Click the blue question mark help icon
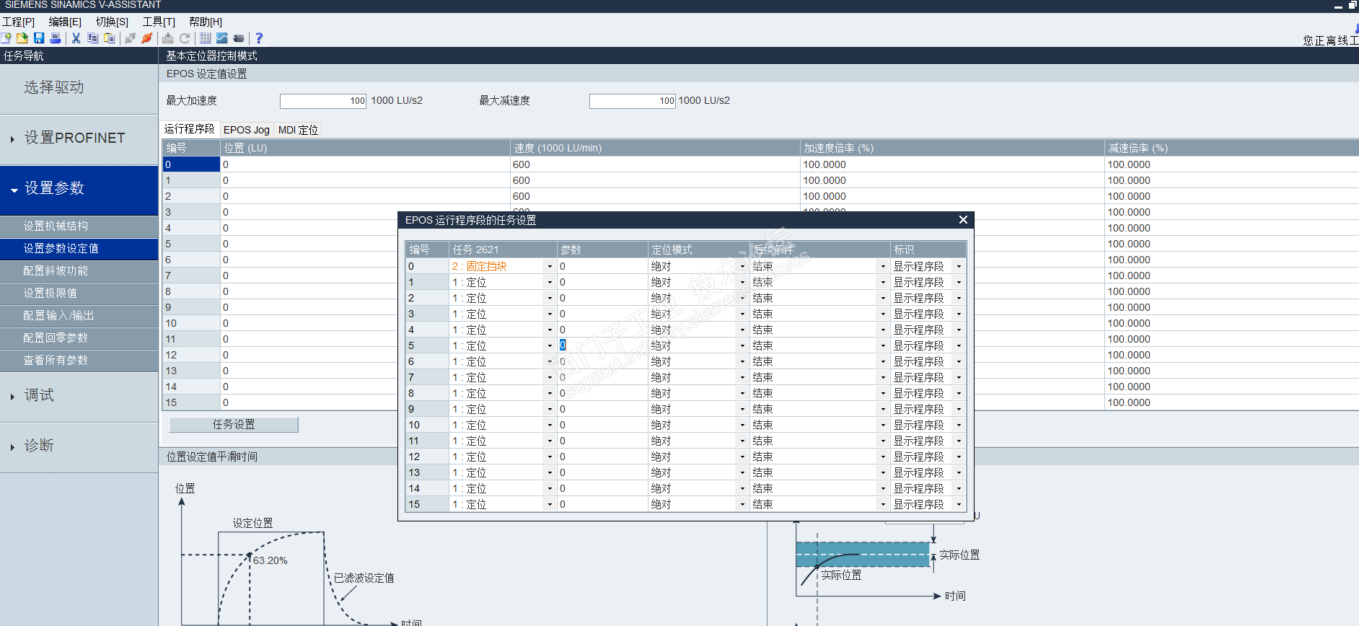 (259, 38)
